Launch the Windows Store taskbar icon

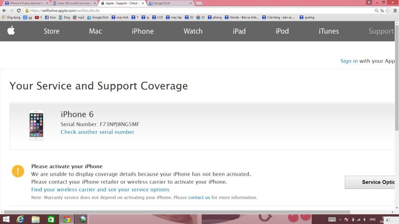51,219
